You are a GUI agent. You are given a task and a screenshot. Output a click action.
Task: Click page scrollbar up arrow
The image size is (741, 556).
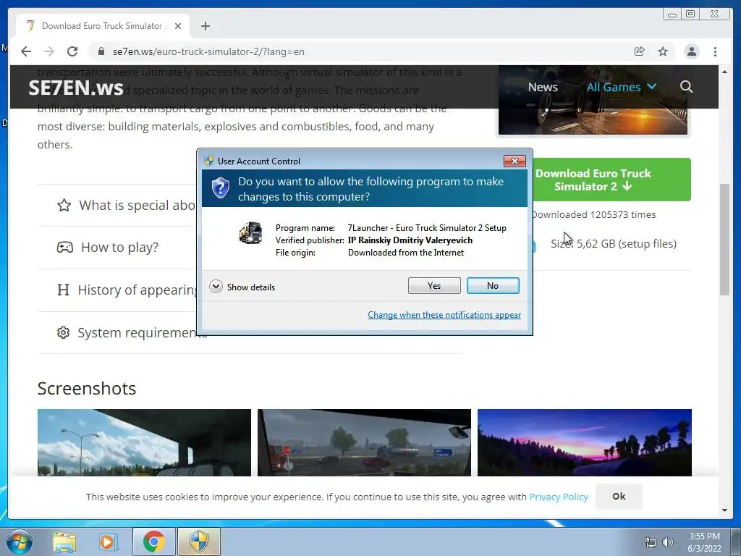click(x=724, y=72)
